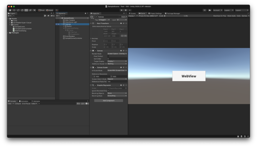Click Maximize On Play button
The image size is (257, 147).
coord(219,16)
